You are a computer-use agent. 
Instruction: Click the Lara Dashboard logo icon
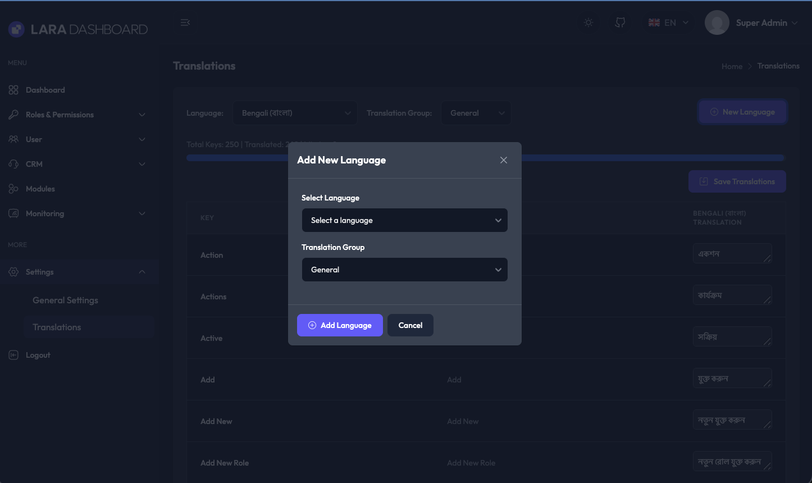pyautogui.click(x=16, y=29)
